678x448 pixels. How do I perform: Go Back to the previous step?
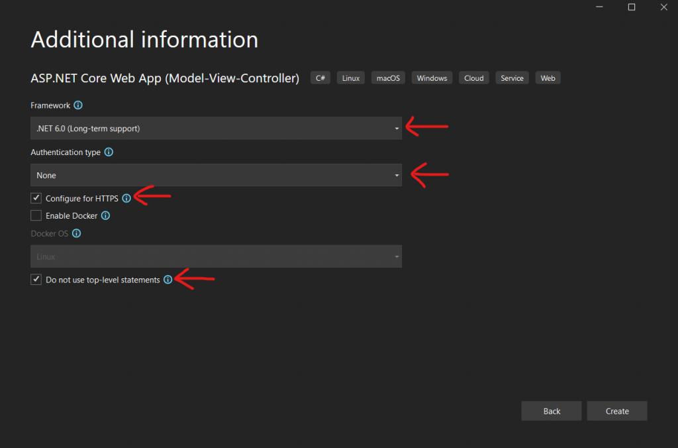point(552,411)
